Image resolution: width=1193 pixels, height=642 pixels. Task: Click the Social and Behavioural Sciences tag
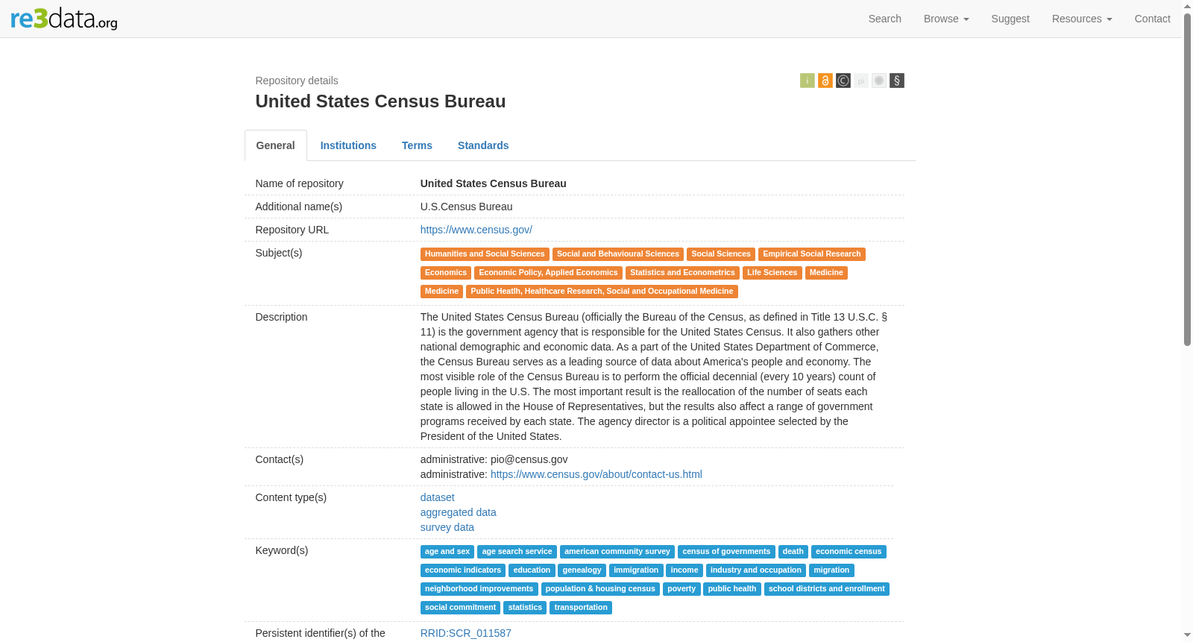coord(618,254)
